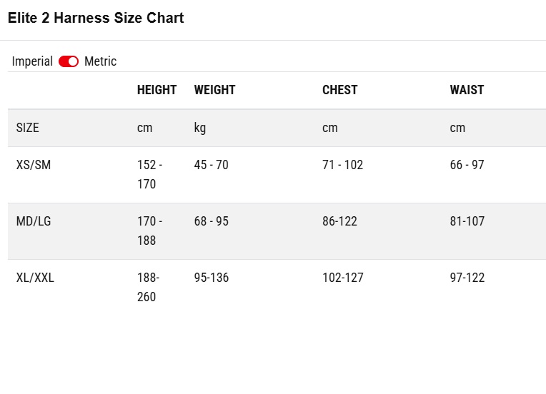Click the 45 - 70 weight cell
The height and width of the screenshot is (394, 546).
coord(211,165)
